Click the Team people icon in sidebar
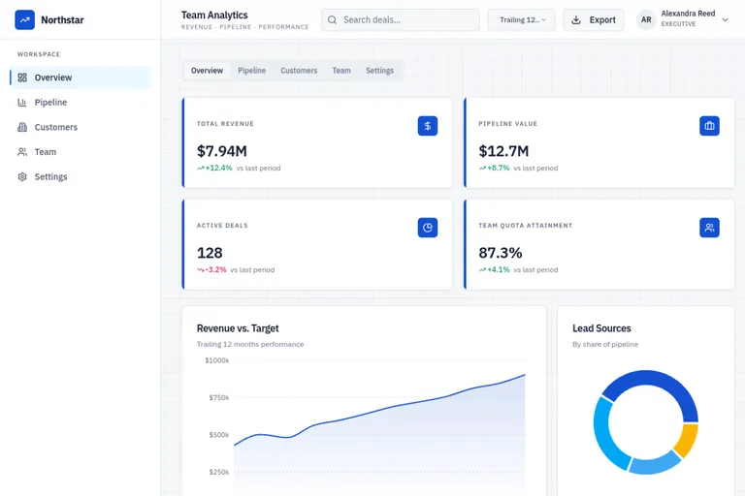 (22, 152)
